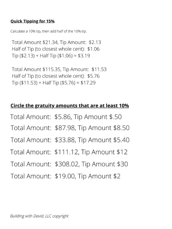Image resolution: width=172 pixels, height=229 pixels.
Task: Click the 'Quick Tipping for 15%' heading
Action: (32, 21)
